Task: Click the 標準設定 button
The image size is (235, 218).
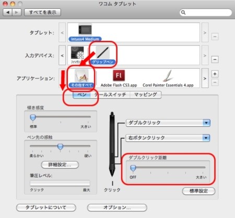Action: pos(198,191)
